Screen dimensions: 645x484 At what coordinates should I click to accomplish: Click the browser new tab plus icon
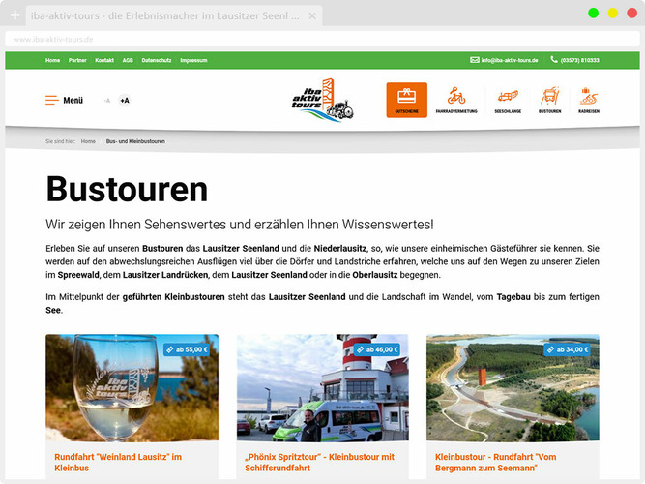coord(15,15)
